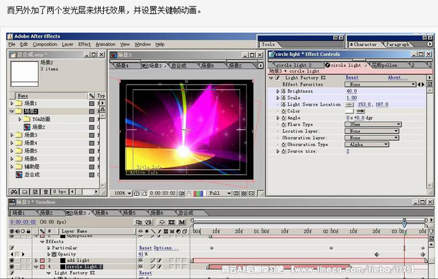Click the Source size stopwatch icon
The width and height of the screenshot is (438, 279).
tap(283, 151)
